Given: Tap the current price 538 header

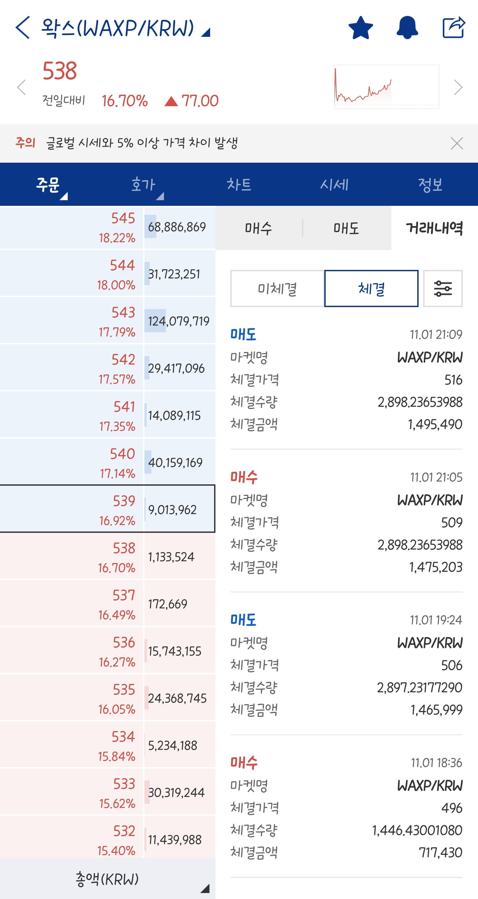Looking at the screenshot, I should click(60, 71).
